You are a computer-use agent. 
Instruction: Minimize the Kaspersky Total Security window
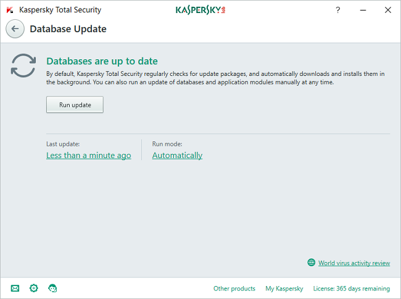[x=362, y=10]
